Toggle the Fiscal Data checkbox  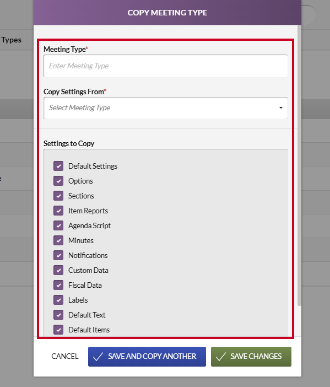coord(58,285)
